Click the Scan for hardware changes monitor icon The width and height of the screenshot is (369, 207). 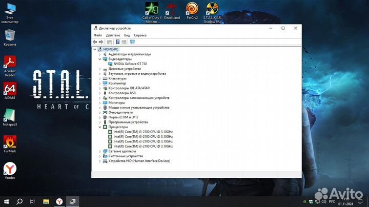(132, 42)
